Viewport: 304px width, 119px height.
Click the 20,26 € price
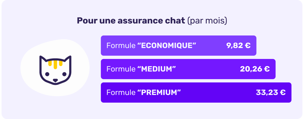[255, 69]
